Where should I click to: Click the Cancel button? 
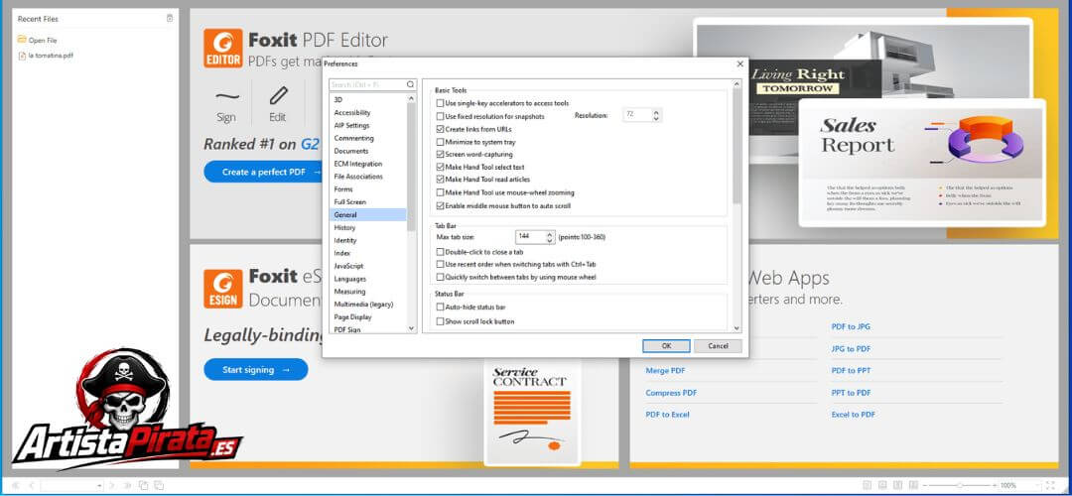pyautogui.click(x=718, y=345)
